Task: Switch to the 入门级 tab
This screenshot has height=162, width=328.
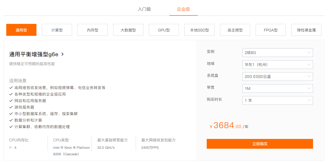Action: [144, 9]
